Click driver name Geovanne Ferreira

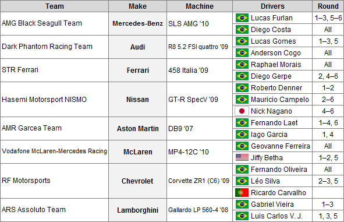coord(281,146)
